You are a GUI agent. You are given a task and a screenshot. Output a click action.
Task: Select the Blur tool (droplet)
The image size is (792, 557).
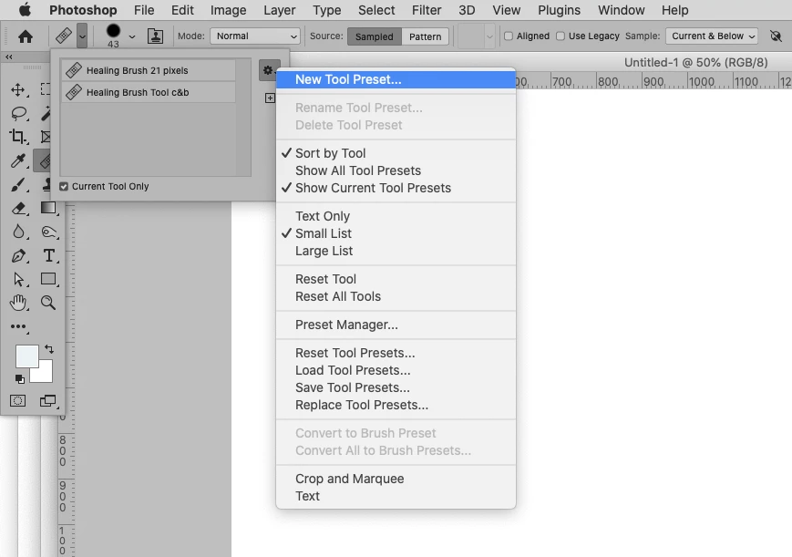pyautogui.click(x=18, y=232)
